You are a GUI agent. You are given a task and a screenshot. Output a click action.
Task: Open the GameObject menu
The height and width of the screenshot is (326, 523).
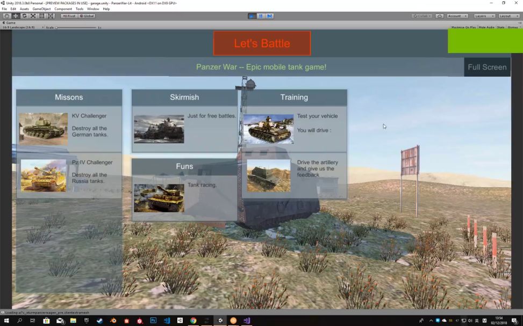tap(41, 9)
